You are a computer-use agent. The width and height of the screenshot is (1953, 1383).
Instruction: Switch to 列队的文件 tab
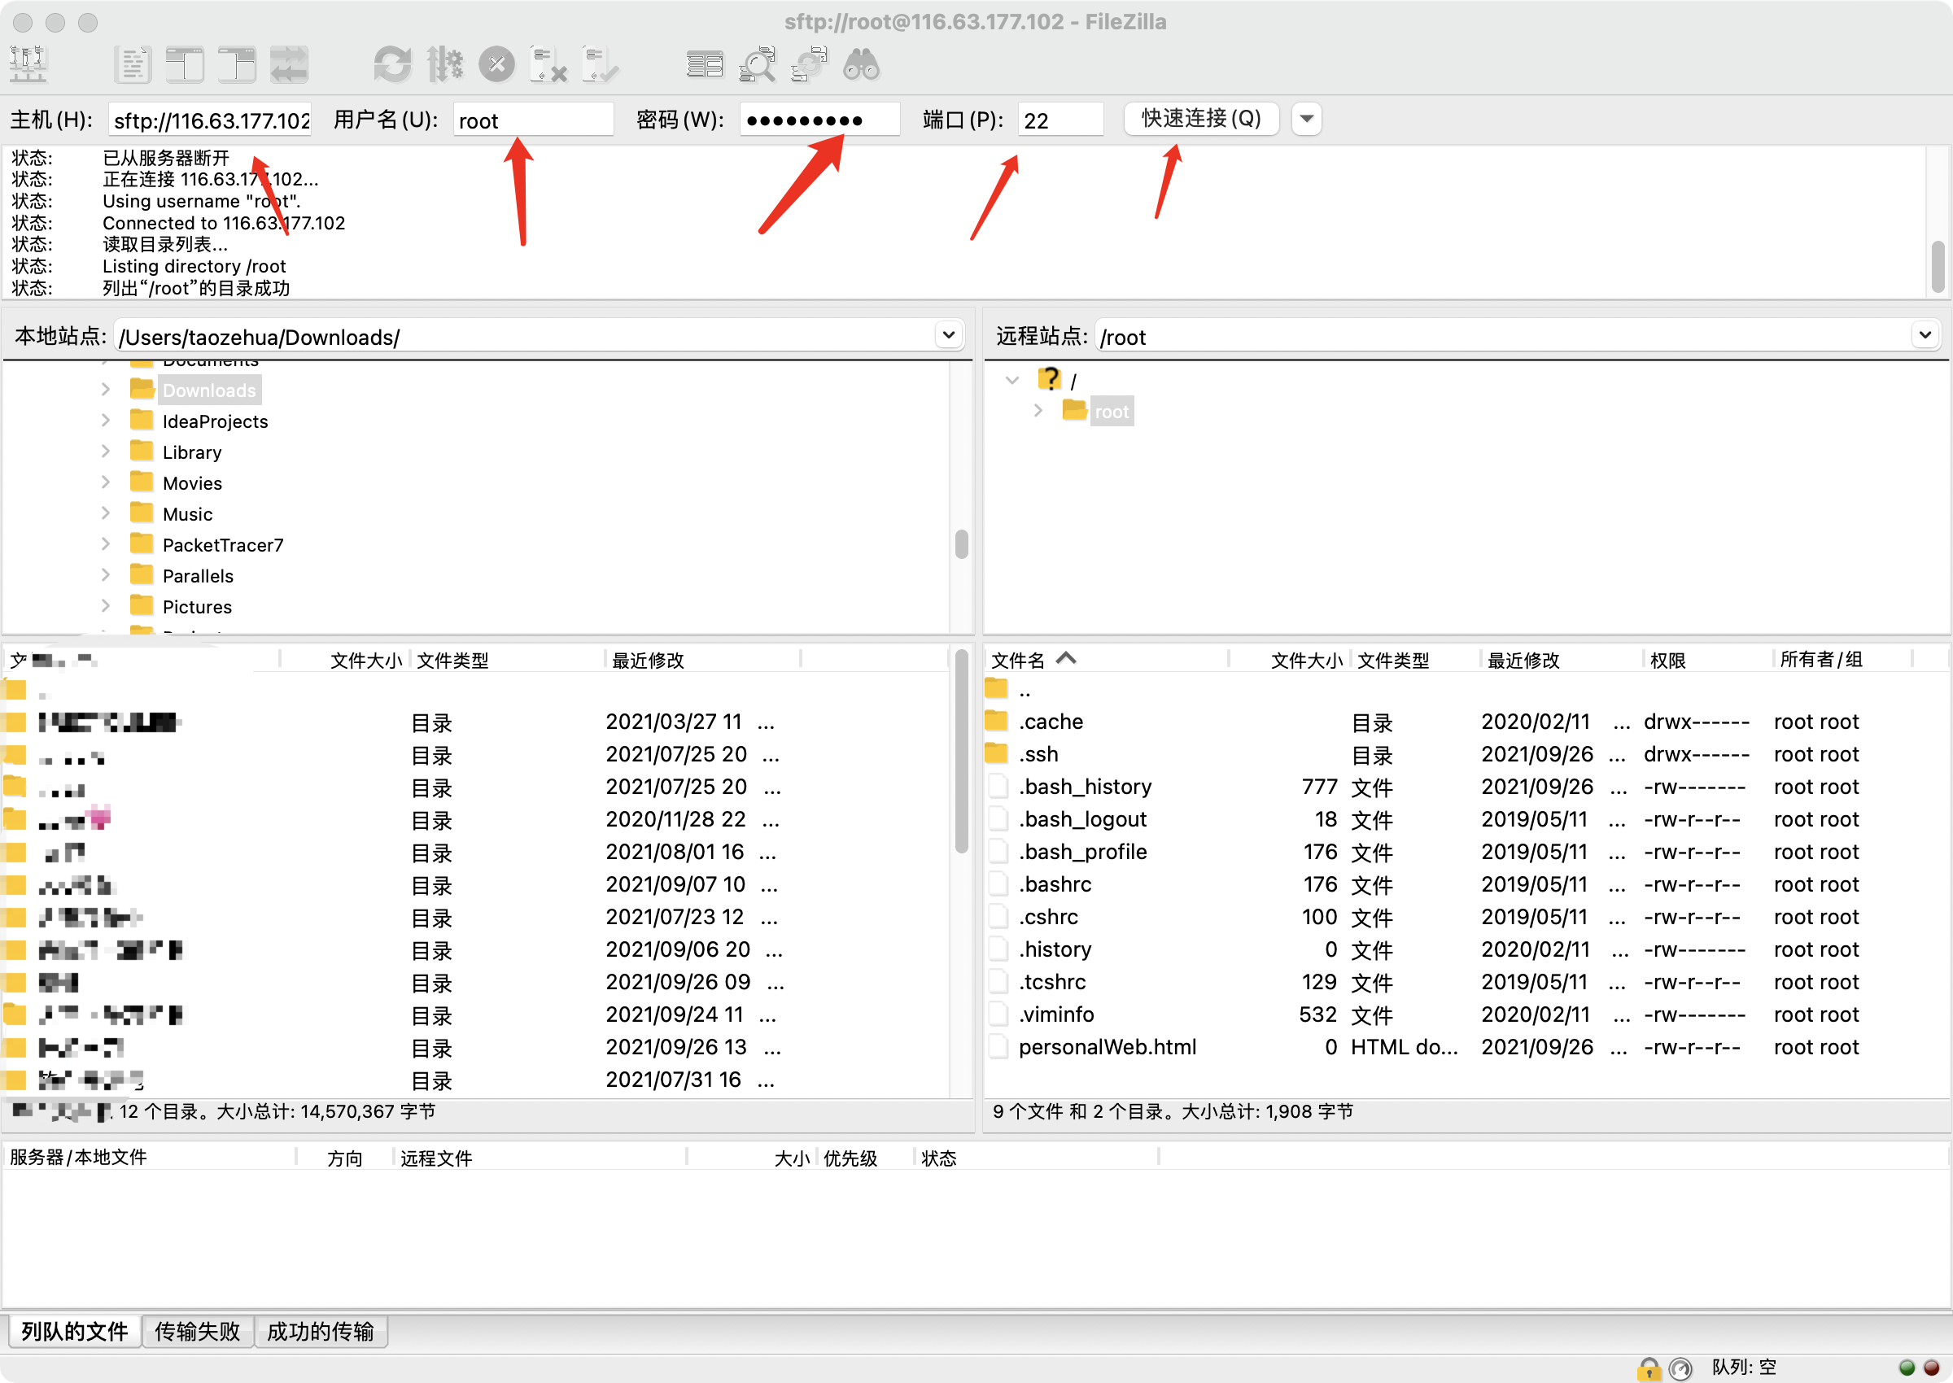(x=74, y=1331)
